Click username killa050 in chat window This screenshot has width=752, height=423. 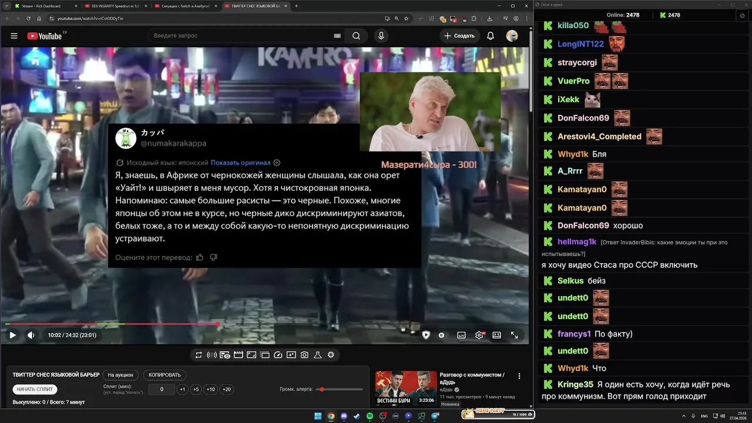pos(573,25)
